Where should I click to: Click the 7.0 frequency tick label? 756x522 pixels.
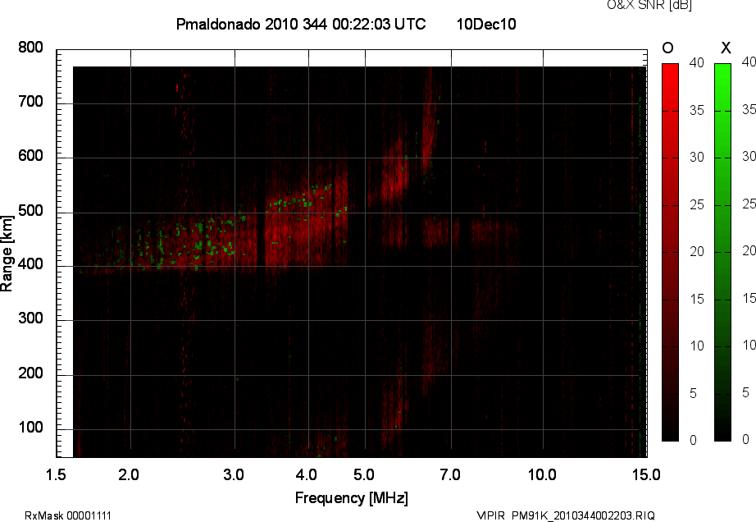[x=450, y=474]
